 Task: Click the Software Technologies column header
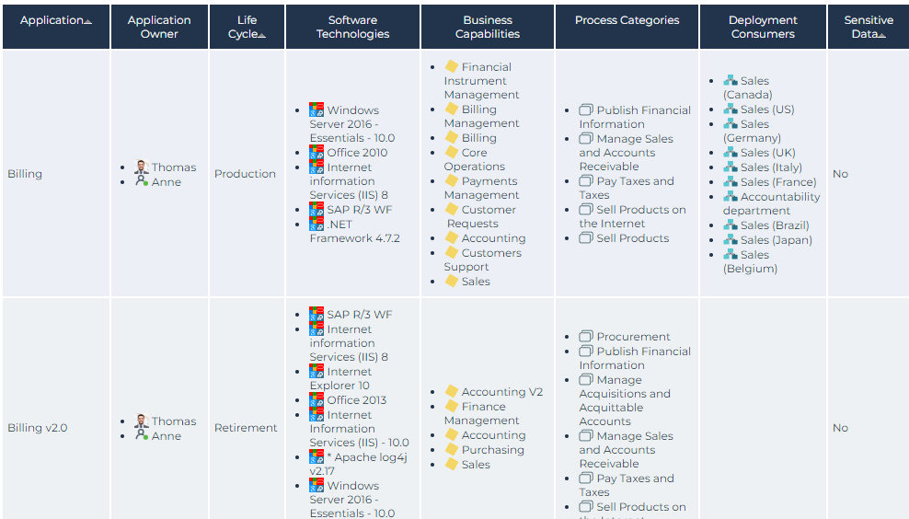352,28
